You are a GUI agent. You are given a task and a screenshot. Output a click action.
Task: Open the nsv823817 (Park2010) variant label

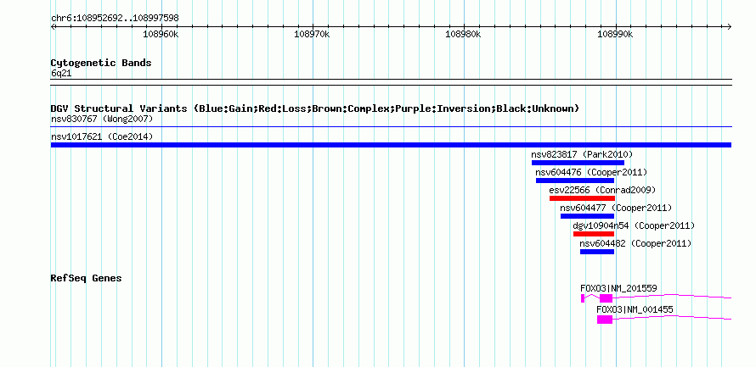point(582,154)
